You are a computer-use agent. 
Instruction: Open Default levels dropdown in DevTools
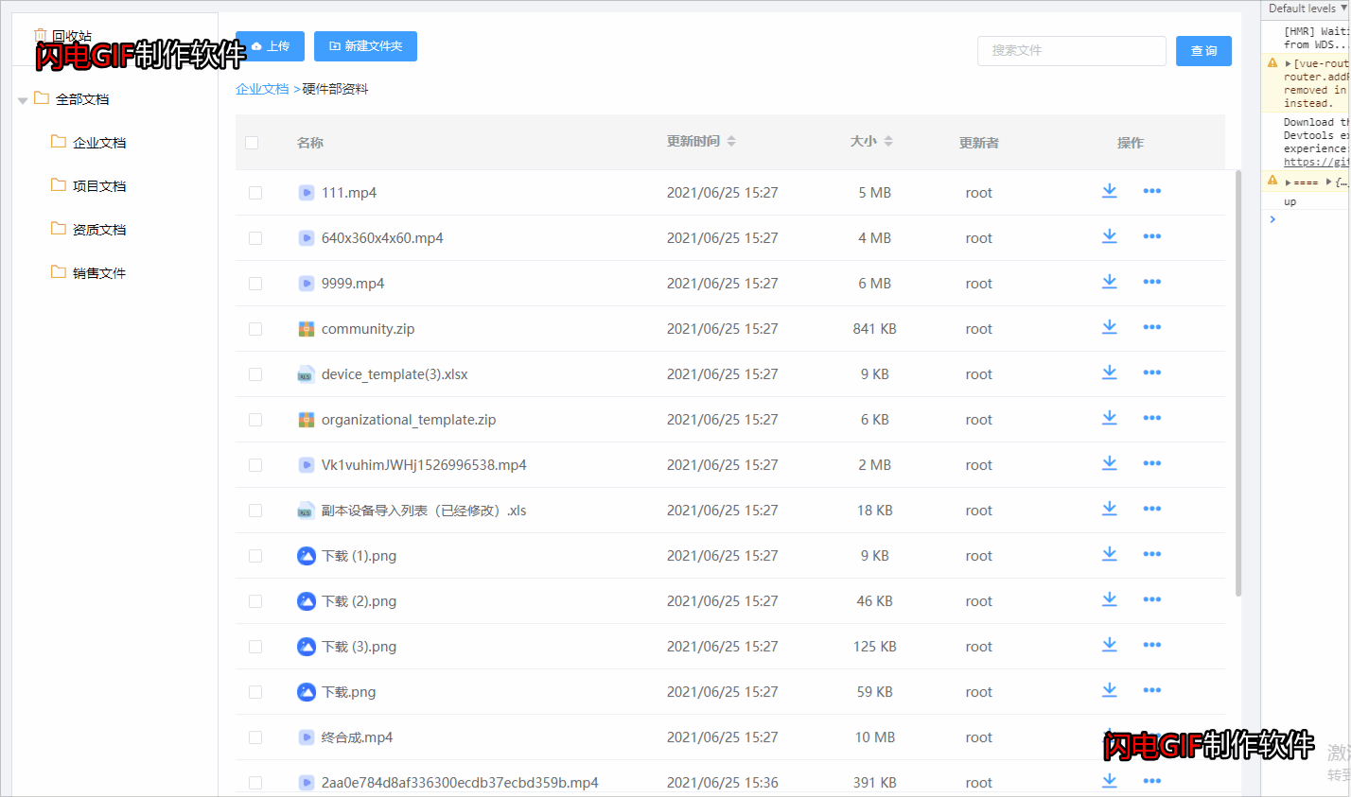coord(1307,9)
